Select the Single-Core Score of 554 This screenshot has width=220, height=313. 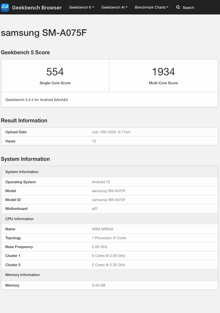pos(55,72)
